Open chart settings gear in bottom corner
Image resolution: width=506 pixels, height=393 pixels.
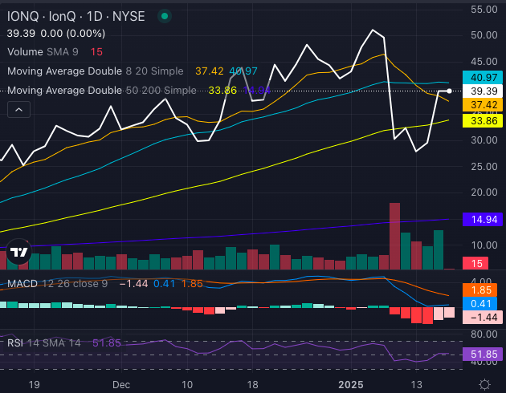(484, 384)
